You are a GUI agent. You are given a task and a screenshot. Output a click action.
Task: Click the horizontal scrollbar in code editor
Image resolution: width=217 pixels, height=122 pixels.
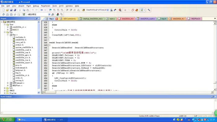point(128,92)
